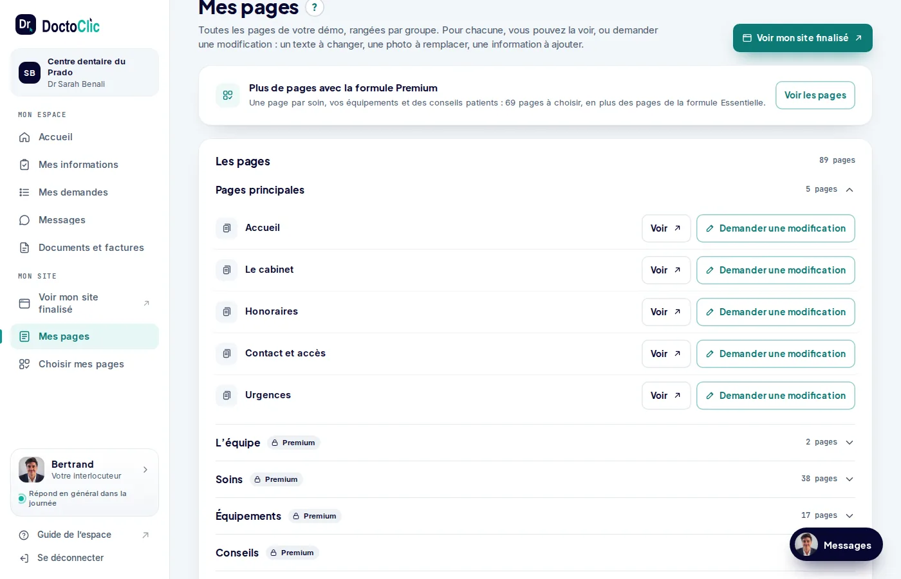This screenshot has height=579, width=901.
Task: Click the SB avatar badge
Action: pyautogui.click(x=30, y=73)
